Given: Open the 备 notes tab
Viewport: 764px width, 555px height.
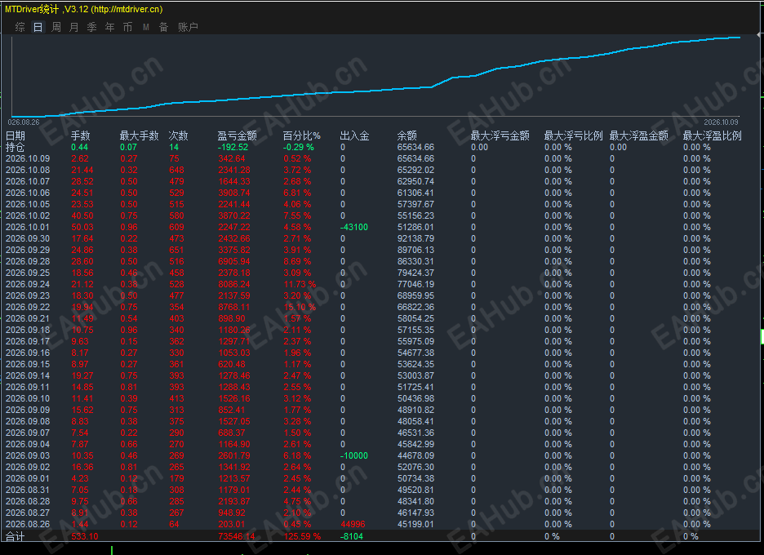Looking at the screenshot, I should 164,27.
